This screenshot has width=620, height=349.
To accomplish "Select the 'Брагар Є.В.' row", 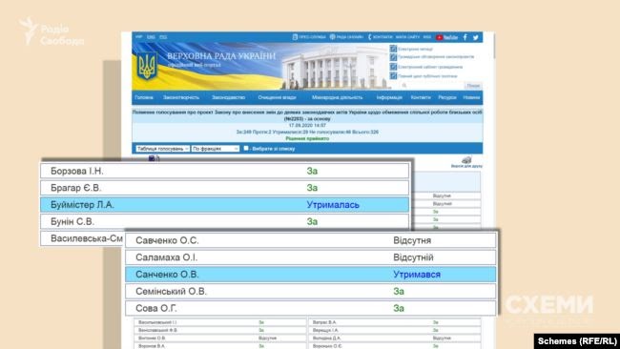I will click(x=224, y=188).
